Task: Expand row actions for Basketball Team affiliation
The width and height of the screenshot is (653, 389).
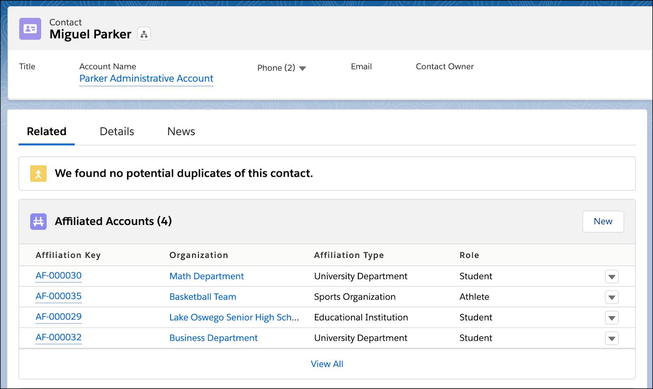Action: 611,297
